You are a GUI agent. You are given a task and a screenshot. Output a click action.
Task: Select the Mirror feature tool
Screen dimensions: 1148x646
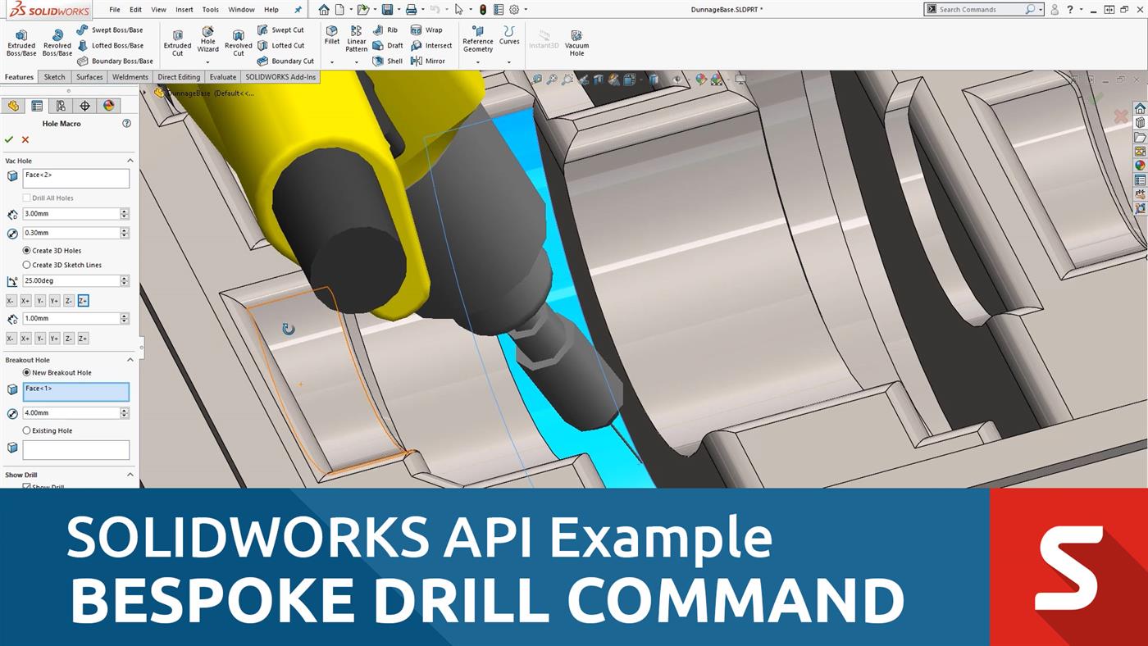coord(430,61)
